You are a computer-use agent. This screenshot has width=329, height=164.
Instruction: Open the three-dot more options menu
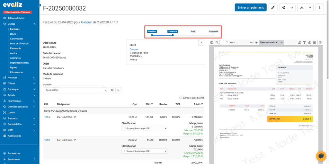point(319,7)
